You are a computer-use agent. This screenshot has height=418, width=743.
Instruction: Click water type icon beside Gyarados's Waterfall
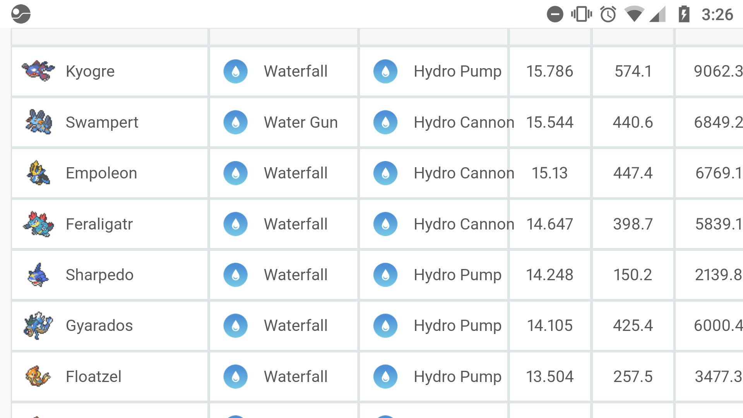[x=235, y=325]
